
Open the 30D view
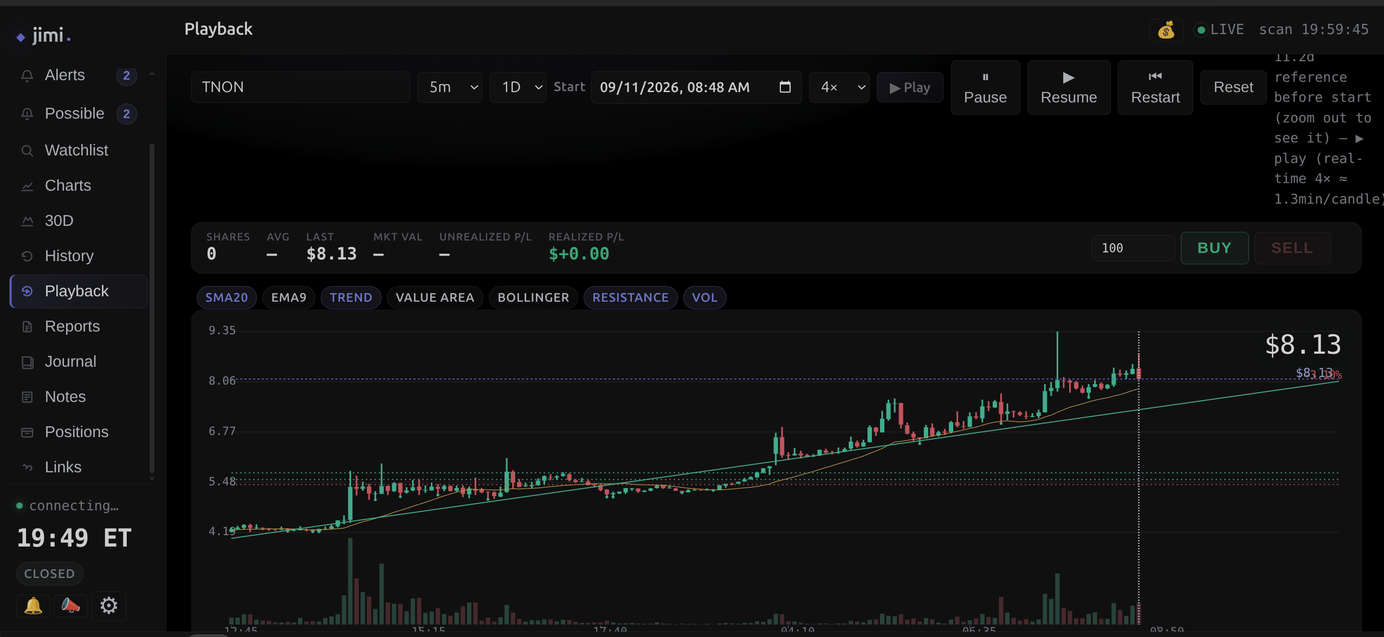coord(79,220)
